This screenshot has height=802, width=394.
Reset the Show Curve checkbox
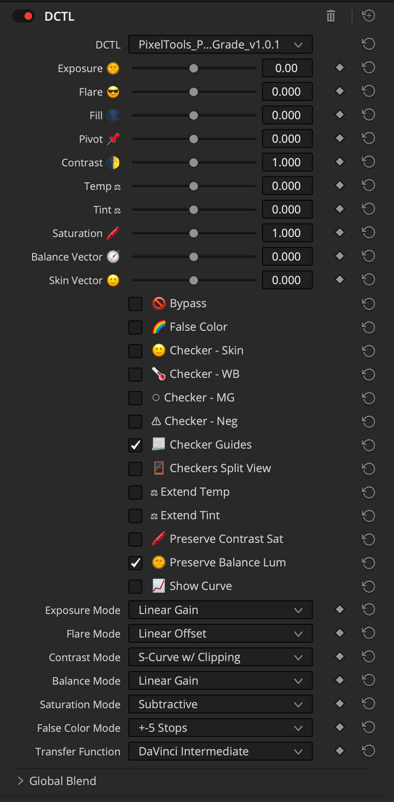pos(369,586)
